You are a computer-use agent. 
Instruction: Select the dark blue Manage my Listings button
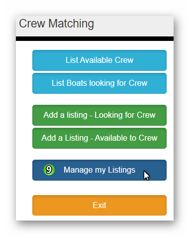[99, 170]
